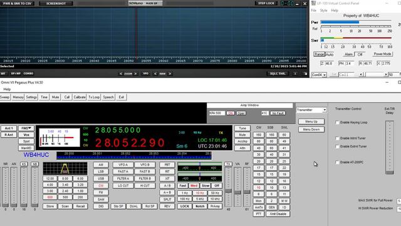
Task: Toggle the NB noise blanker button
Action: [34, 164]
